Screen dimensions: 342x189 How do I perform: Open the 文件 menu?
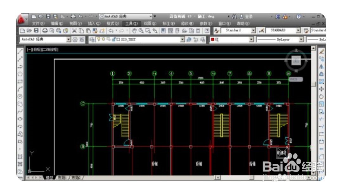coord(38,23)
